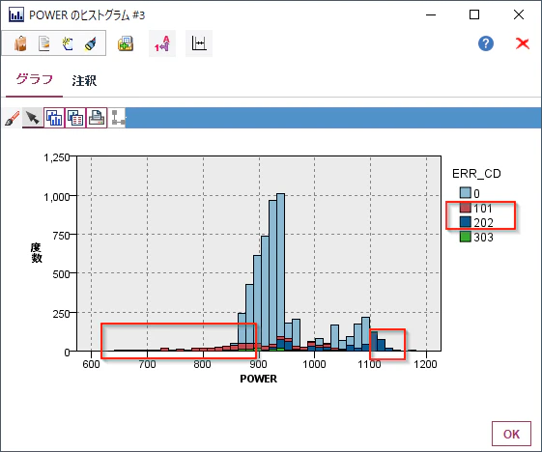Click the pink labels toggle icon
Viewport: 542px width, 452px height.
(x=162, y=43)
